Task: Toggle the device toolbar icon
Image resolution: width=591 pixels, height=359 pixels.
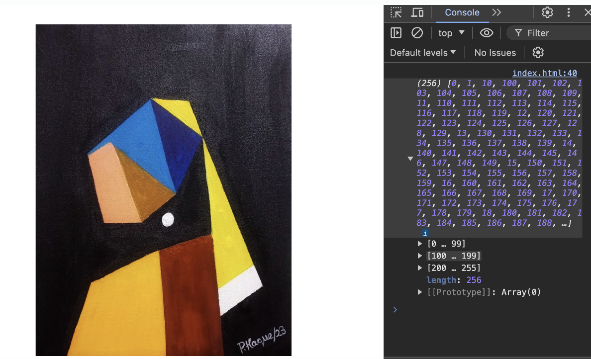Action: pyautogui.click(x=417, y=12)
